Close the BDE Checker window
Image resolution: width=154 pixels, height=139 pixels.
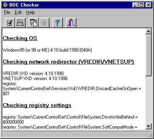[x=149, y=5]
